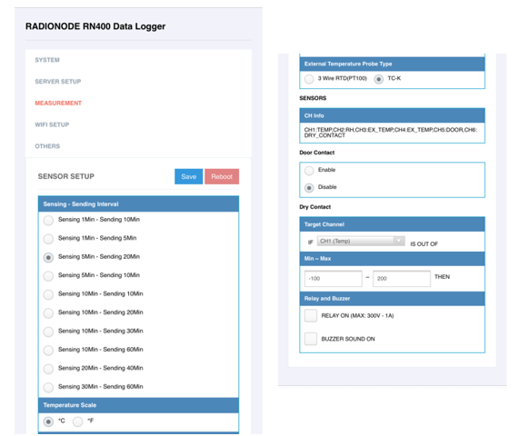
Task: Click the Reboot button
Action: (222, 176)
